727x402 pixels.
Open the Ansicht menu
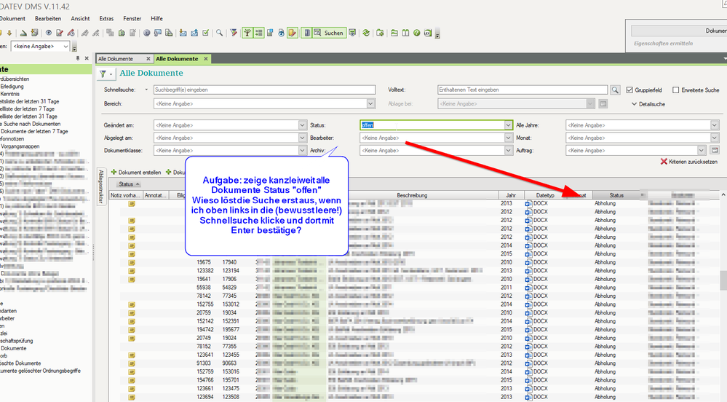(x=80, y=18)
